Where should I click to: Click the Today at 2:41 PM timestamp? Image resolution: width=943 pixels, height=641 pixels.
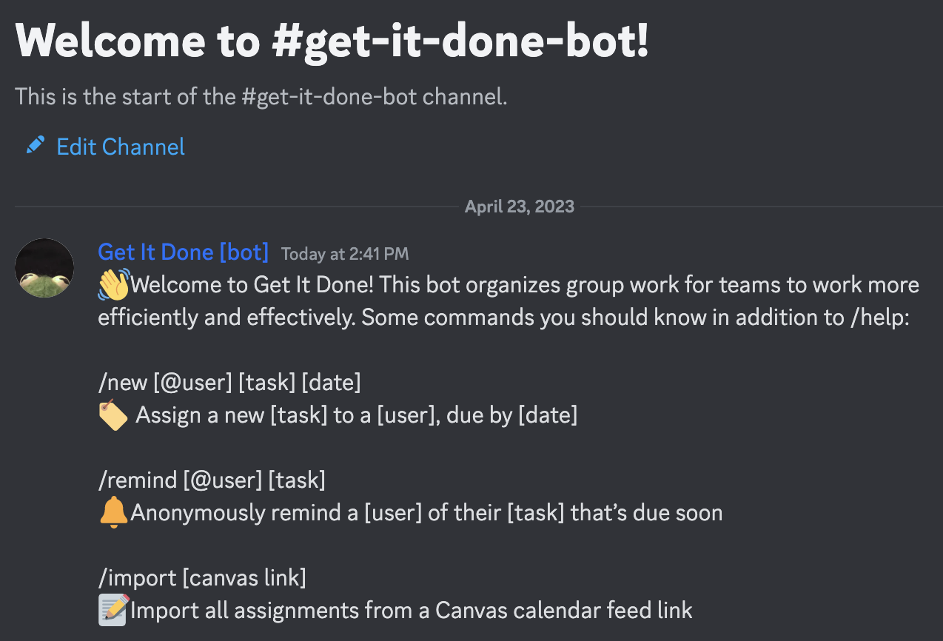(x=345, y=254)
